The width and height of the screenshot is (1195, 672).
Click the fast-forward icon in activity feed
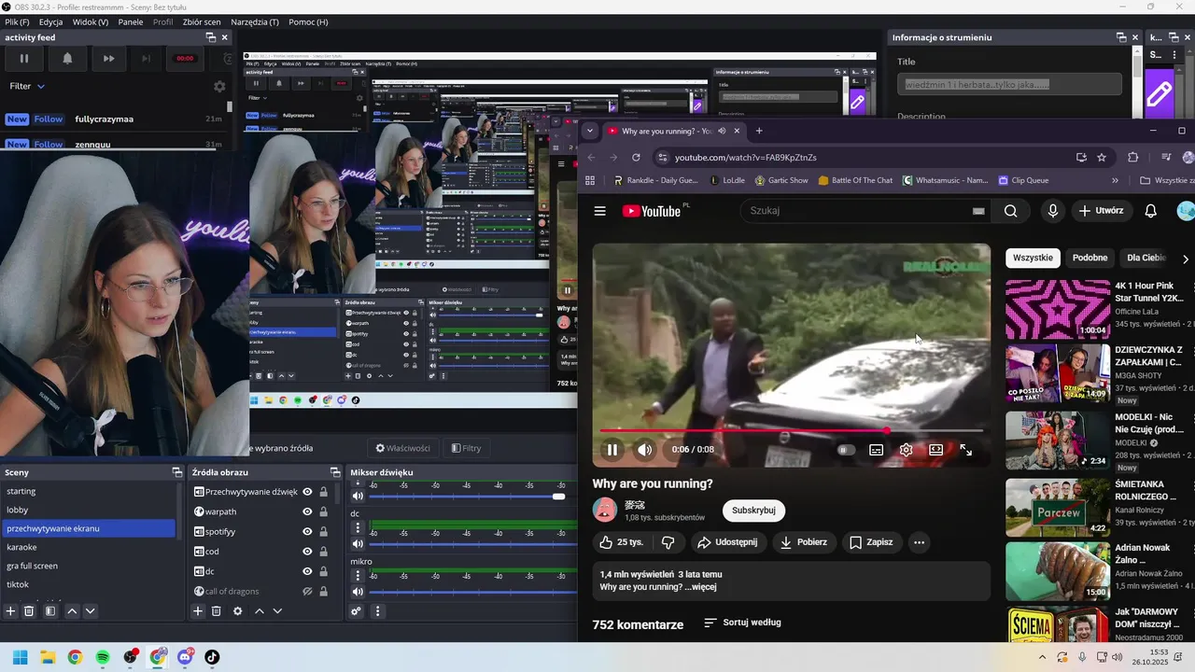(x=109, y=58)
